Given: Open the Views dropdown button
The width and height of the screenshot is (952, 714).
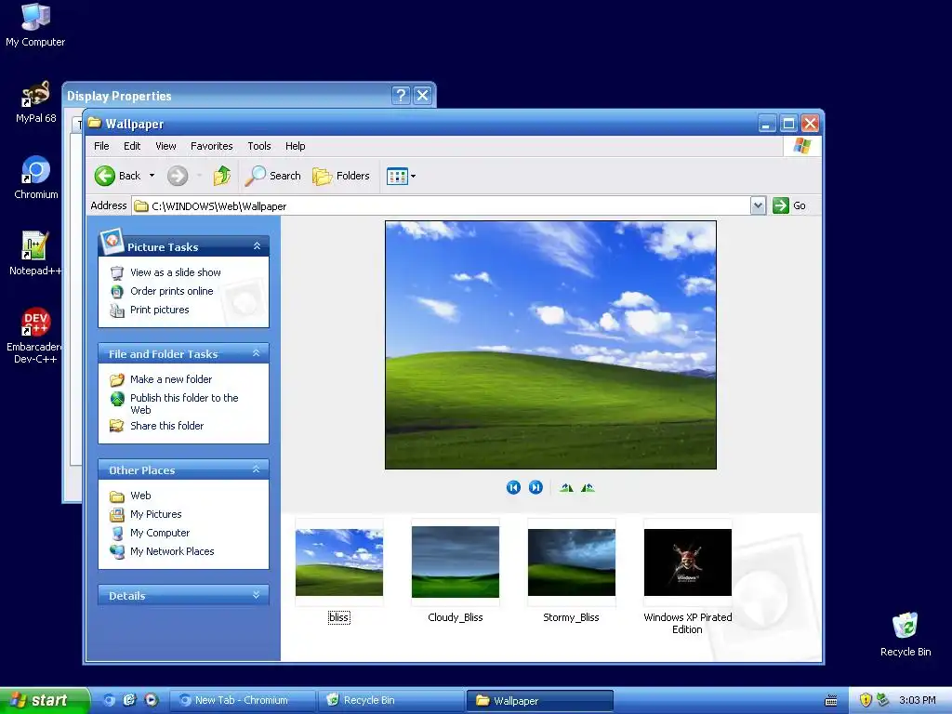Looking at the screenshot, I should click(x=401, y=176).
